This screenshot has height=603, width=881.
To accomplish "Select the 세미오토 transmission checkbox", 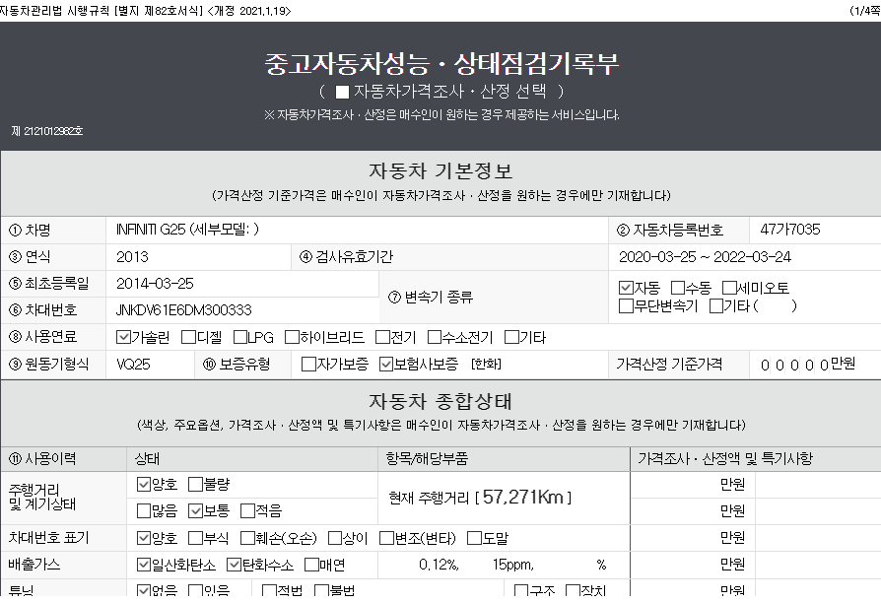I will click(x=729, y=288).
